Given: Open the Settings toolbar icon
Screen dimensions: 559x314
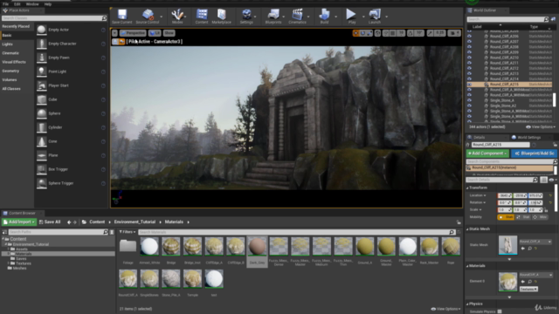Looking at the screenshot, I should pyautogui.click(x=246, y=17).
